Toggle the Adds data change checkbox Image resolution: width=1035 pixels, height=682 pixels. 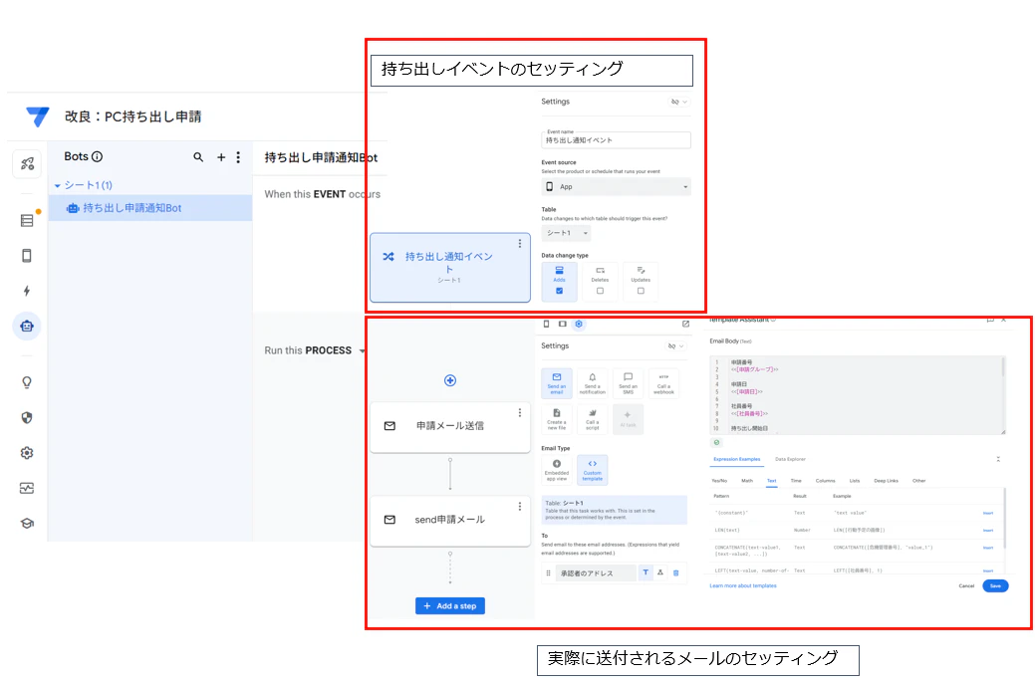[559, 291]
